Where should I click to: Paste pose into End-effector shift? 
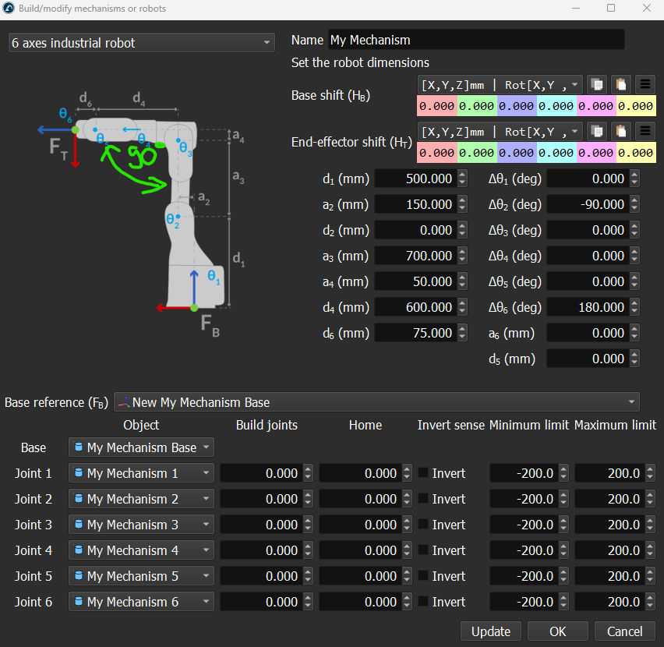[x=620, y=131]
